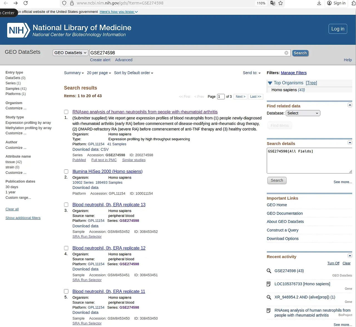Click the NIH logo
Screen dimensions: 356x327
point(18,30)
